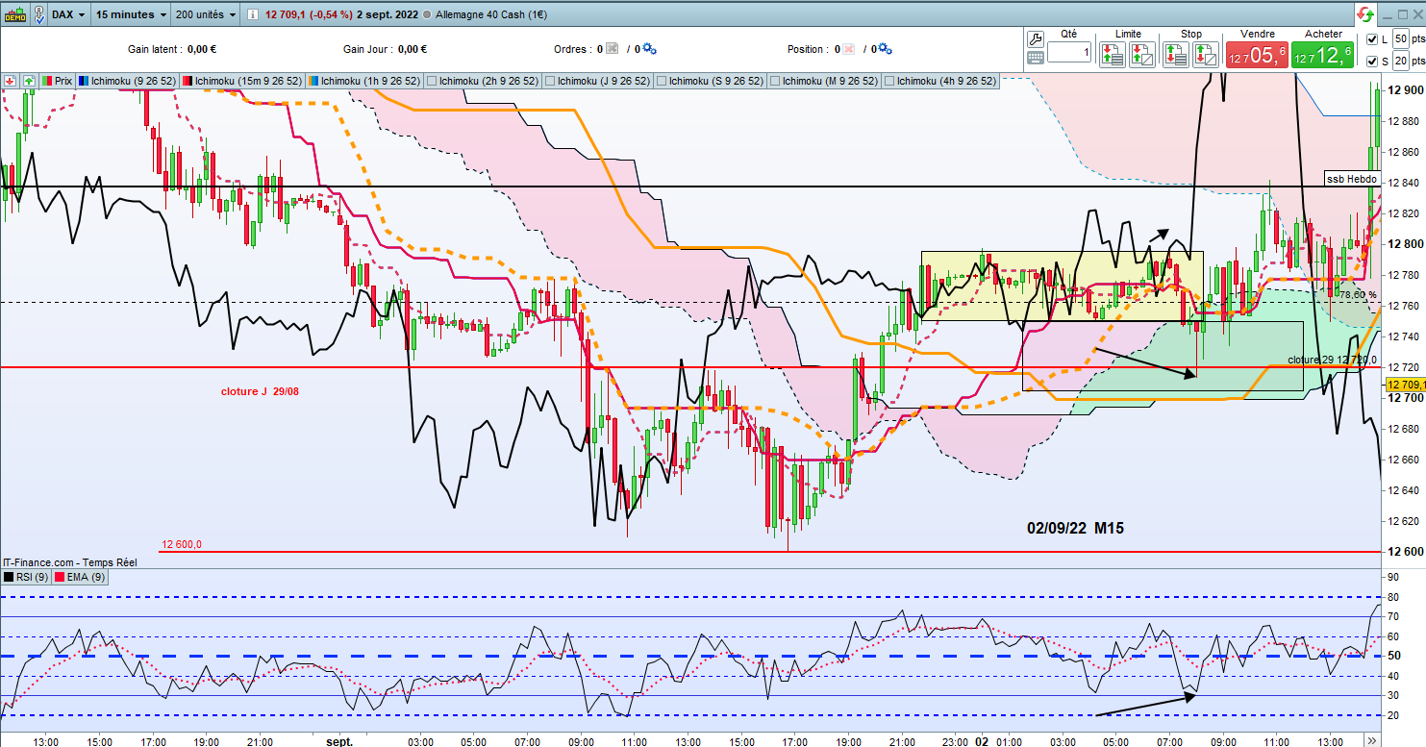
Task: Click the S points field showing 20
Action: pos(1401,62)
